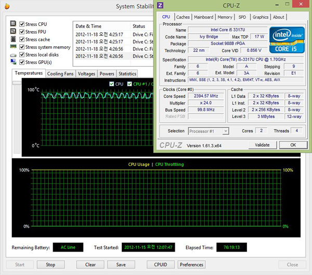
Task: Click the Remaining Battery AC Line value
Action: pos(68,247)
